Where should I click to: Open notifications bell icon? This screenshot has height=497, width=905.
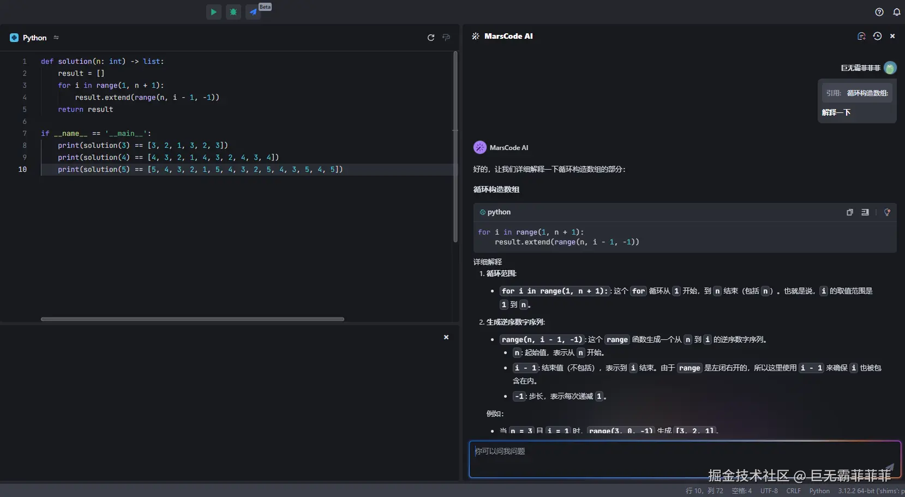click(x=897, y=12)
